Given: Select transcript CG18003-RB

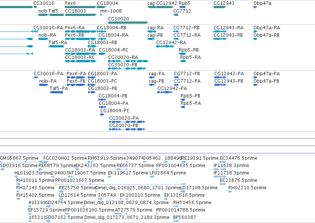Looking at the screenshot, I should 102,43.
